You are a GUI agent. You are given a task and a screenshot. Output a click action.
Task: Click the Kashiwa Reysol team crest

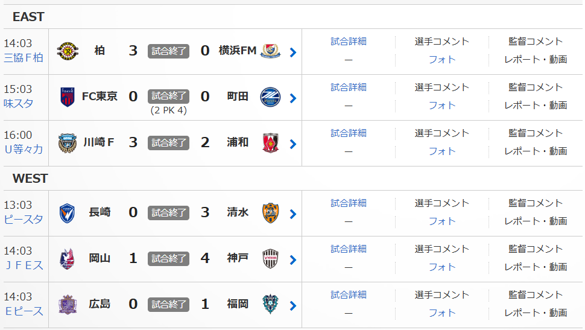coord(67,51)
